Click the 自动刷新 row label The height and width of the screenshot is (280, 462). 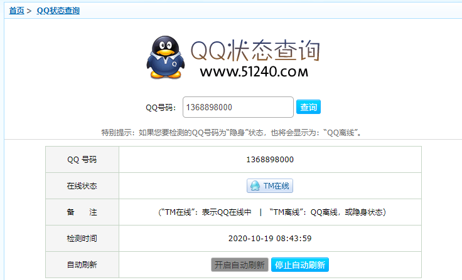(x=82, y=265)
